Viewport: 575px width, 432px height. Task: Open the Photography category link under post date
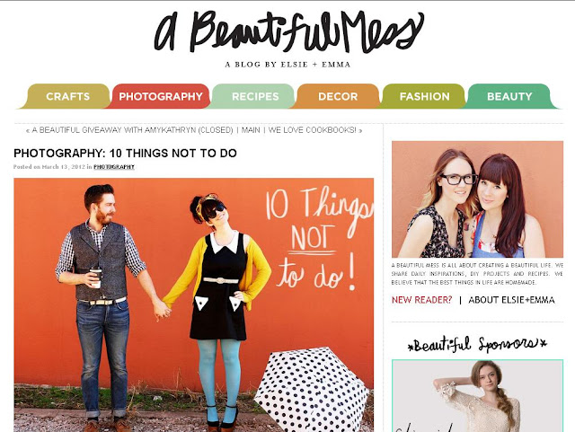pos(114,167)
